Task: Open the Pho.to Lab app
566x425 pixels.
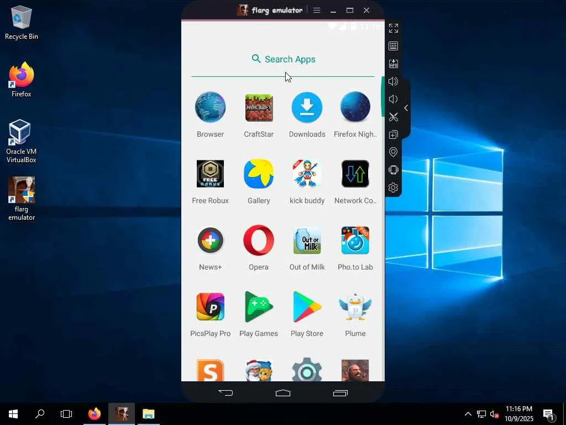Action: (x=355, y=240)
